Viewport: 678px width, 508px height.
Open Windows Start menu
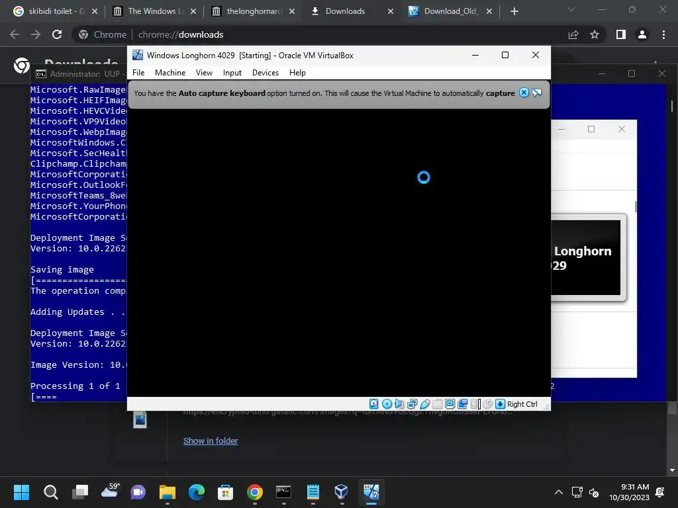coord(21,492)
